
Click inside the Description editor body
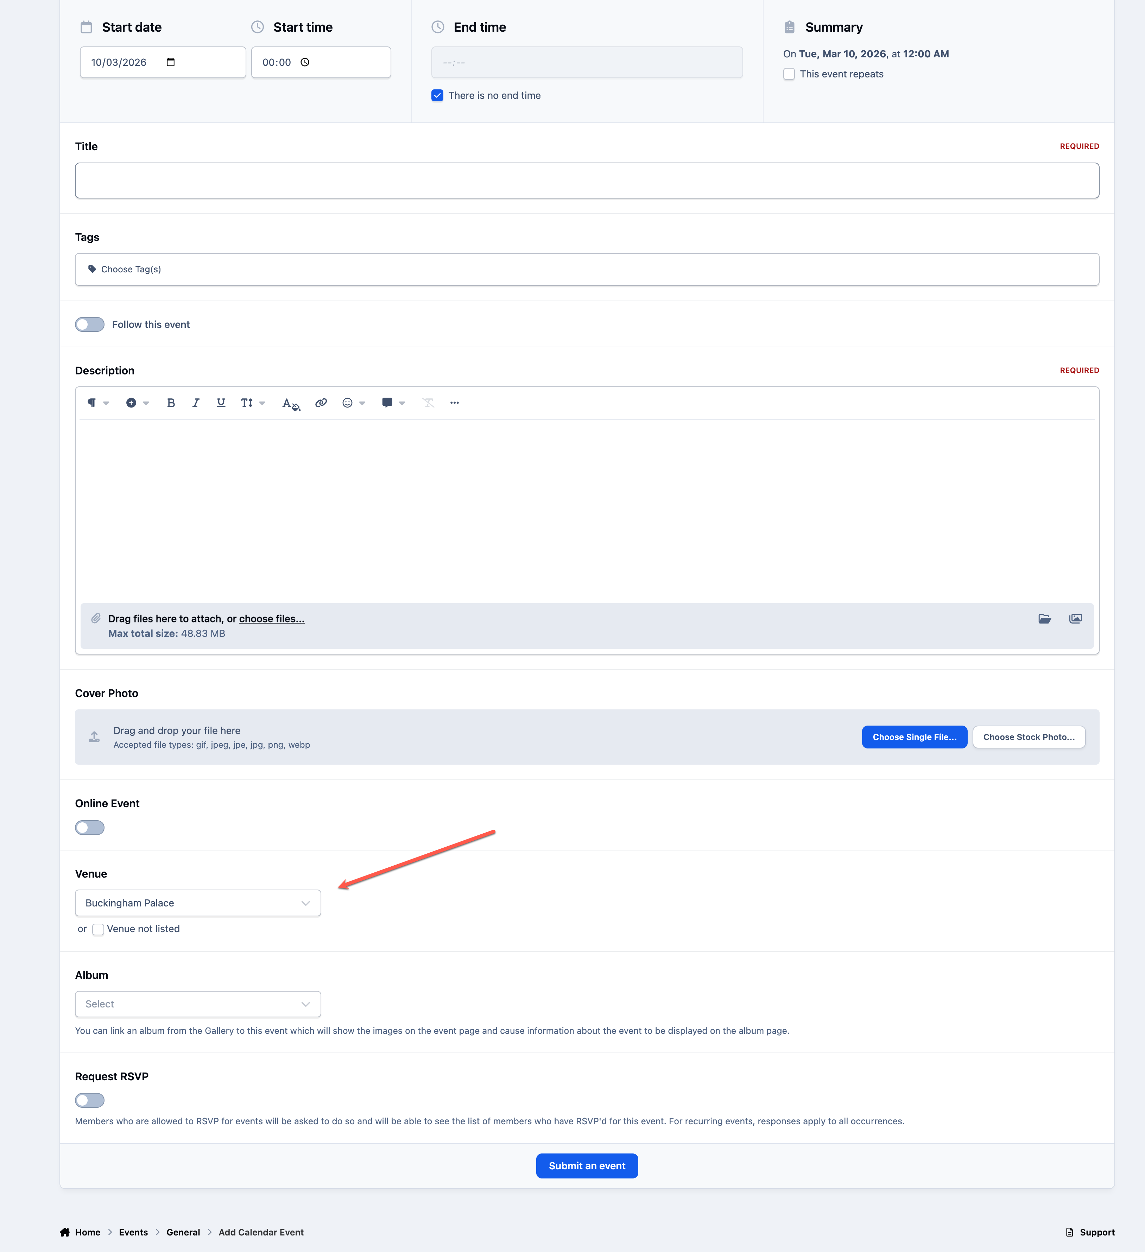(x=587, y=511)
